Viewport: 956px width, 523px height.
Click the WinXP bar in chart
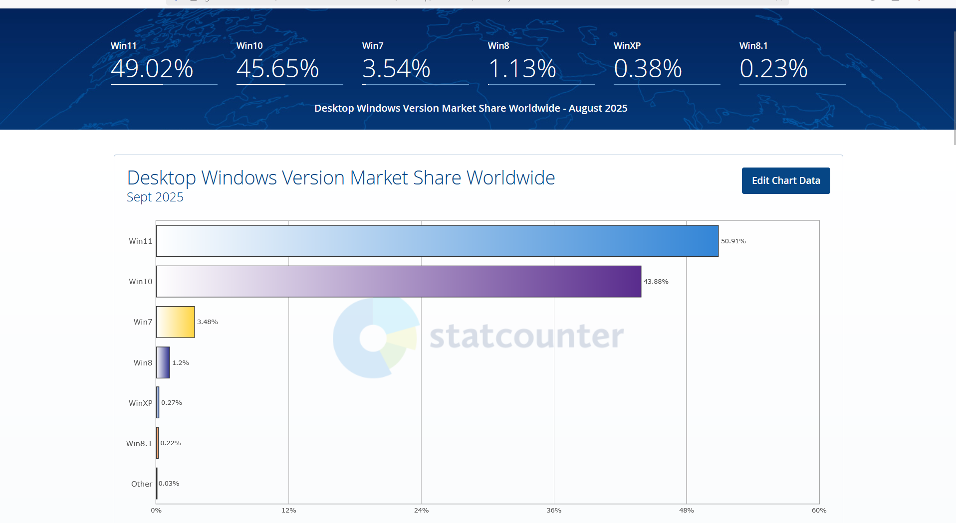[x=158, y=402]
